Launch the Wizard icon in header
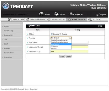 pos(56,14)
